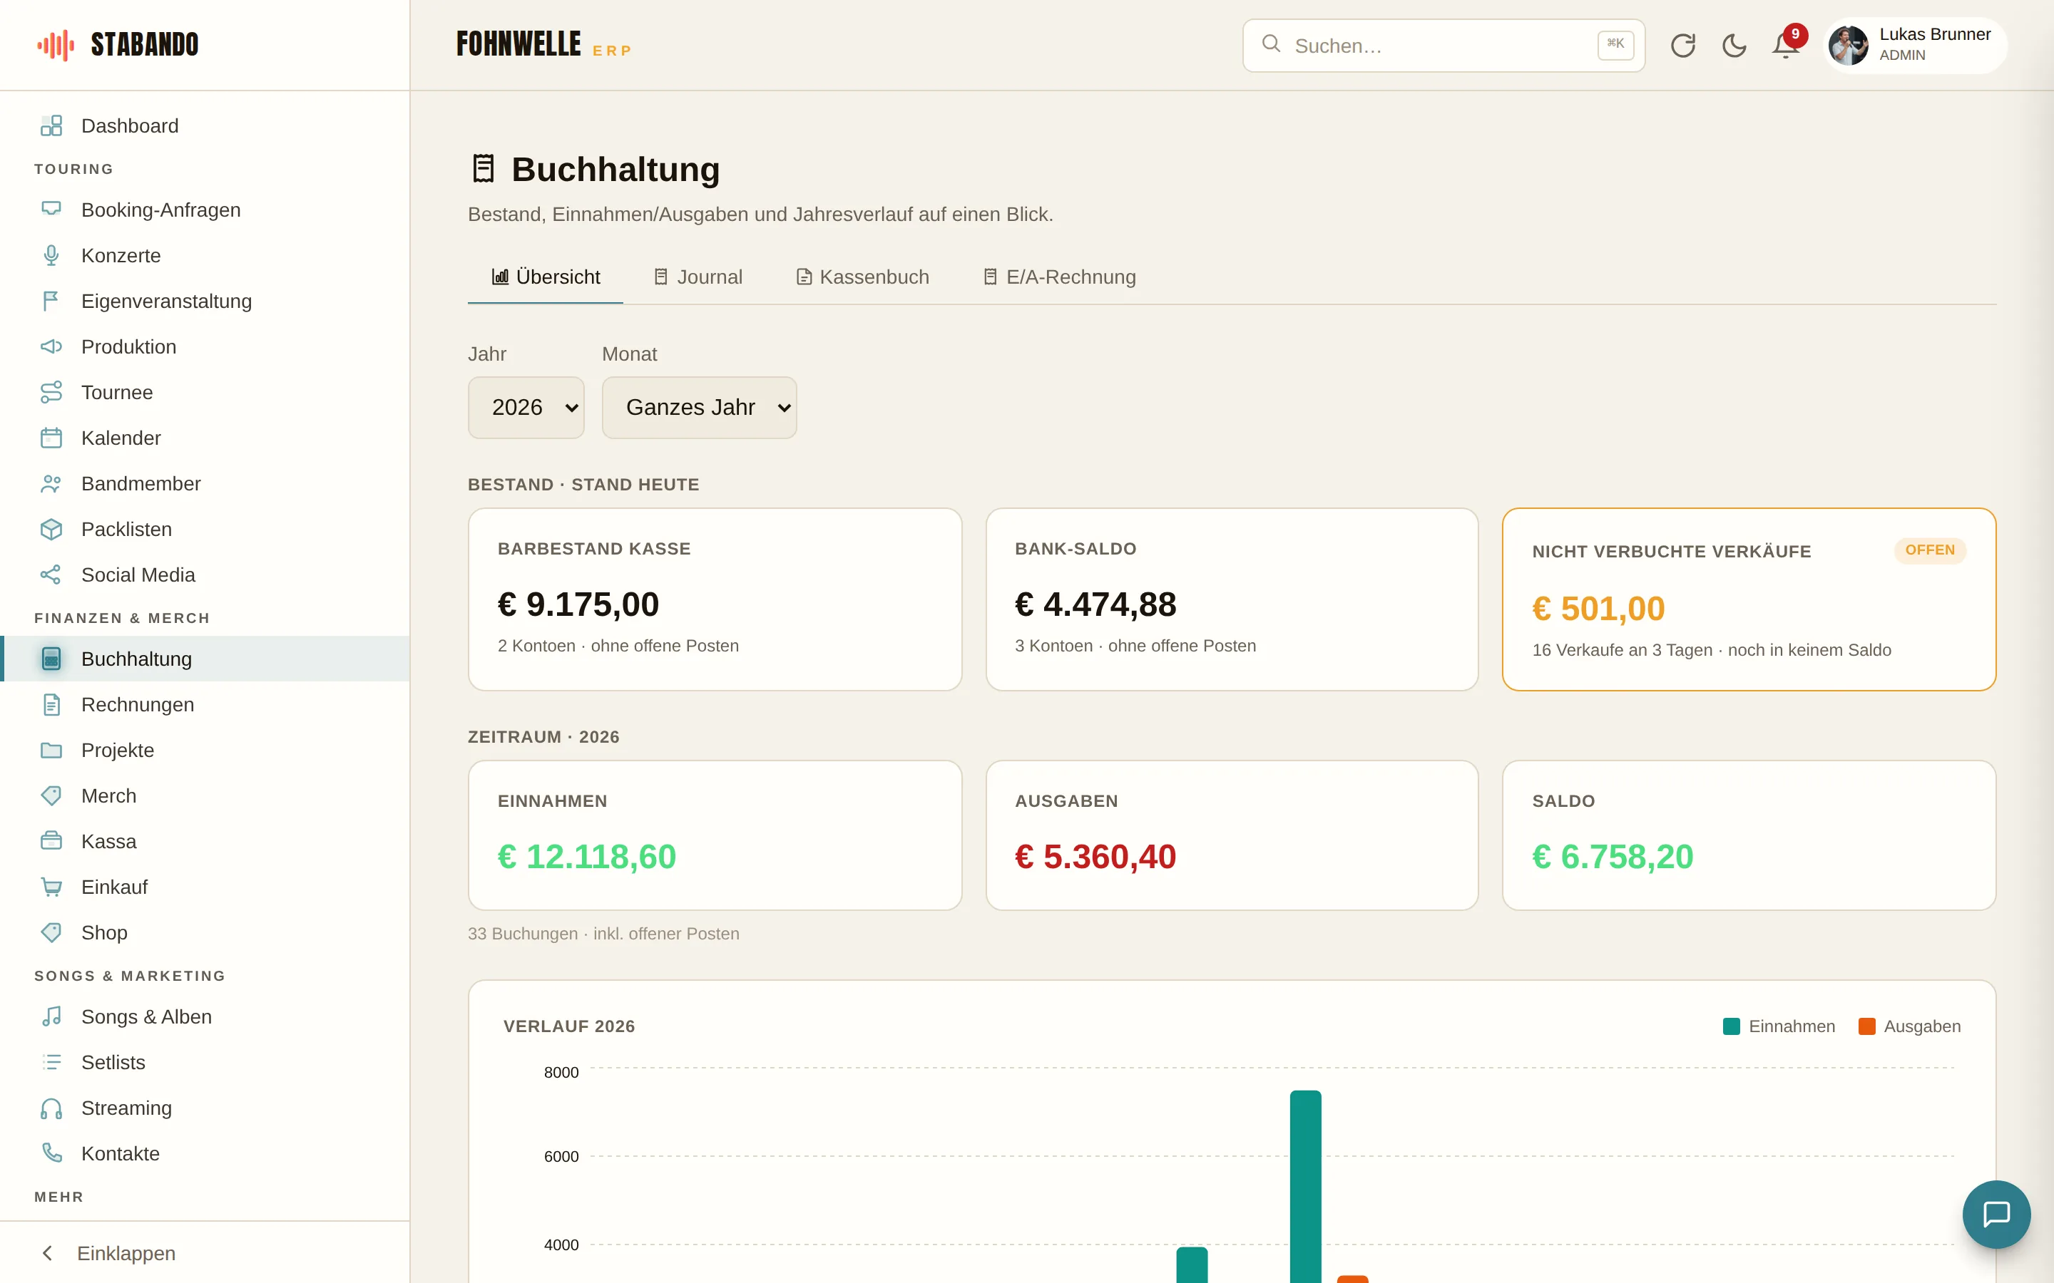This screenshot has height=1283, width=2054.
Task: Click the Produktion megaphone icon
Action: [51, 346]
